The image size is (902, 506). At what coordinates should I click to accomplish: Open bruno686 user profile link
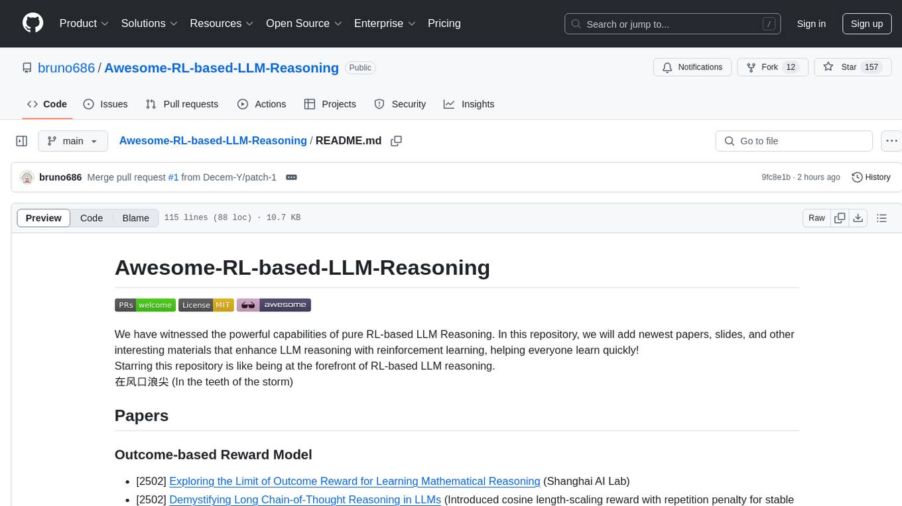click(66, 68)
